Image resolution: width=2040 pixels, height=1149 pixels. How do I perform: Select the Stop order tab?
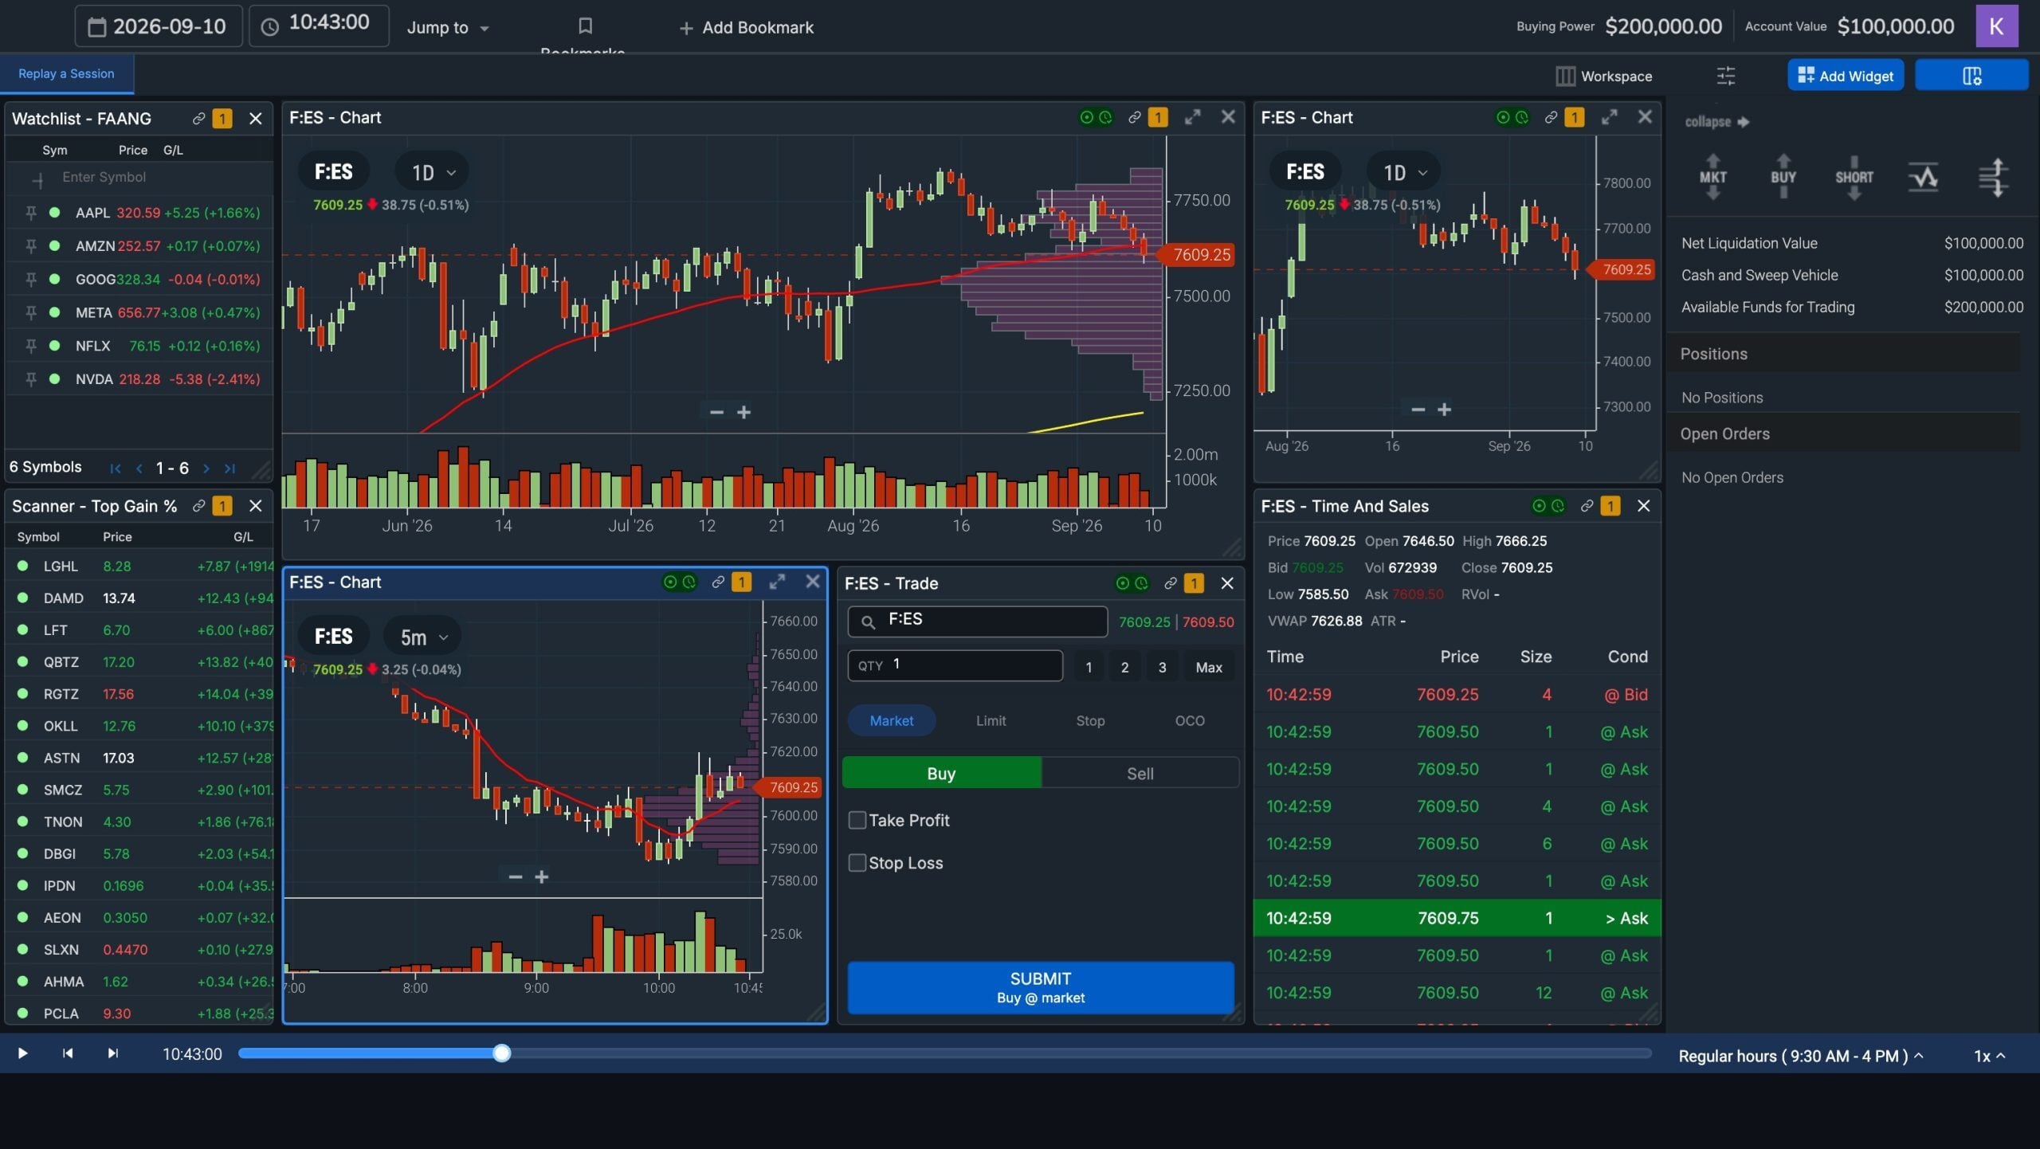tap(1090, 720)
